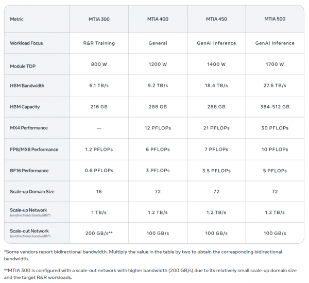Screen dimensions: 309x283
Task: Select the MTIA 400 column header
Action: pos(158,20)
